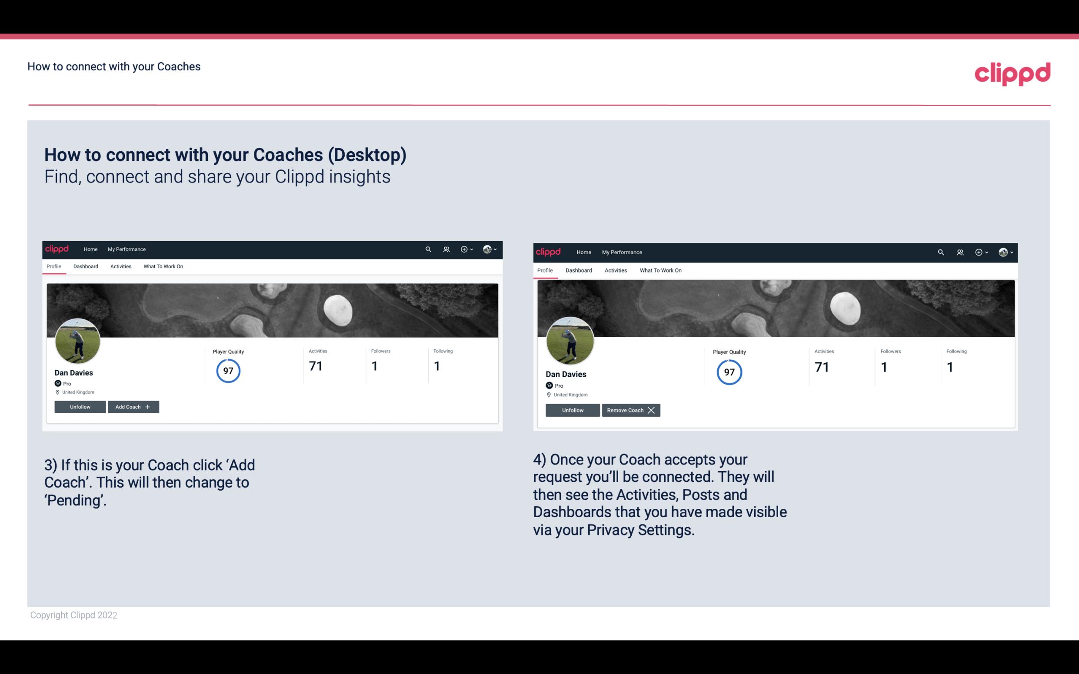Viewport: 1079px width, 674px height.
Task: Click 'Unfollow' button on right screenshot
Action: [573, 410]
